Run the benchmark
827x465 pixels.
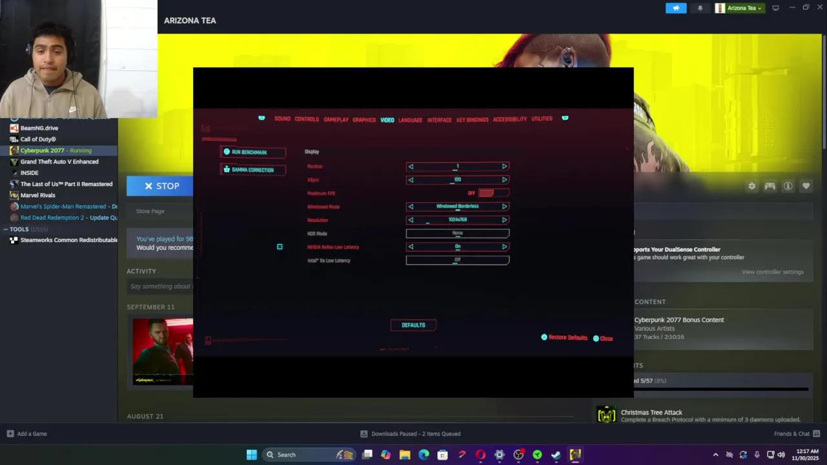point(253,152)
